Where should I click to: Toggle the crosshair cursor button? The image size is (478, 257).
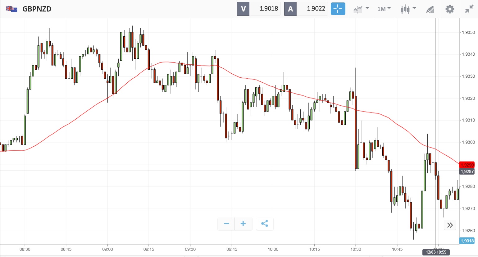coord(338,9)
